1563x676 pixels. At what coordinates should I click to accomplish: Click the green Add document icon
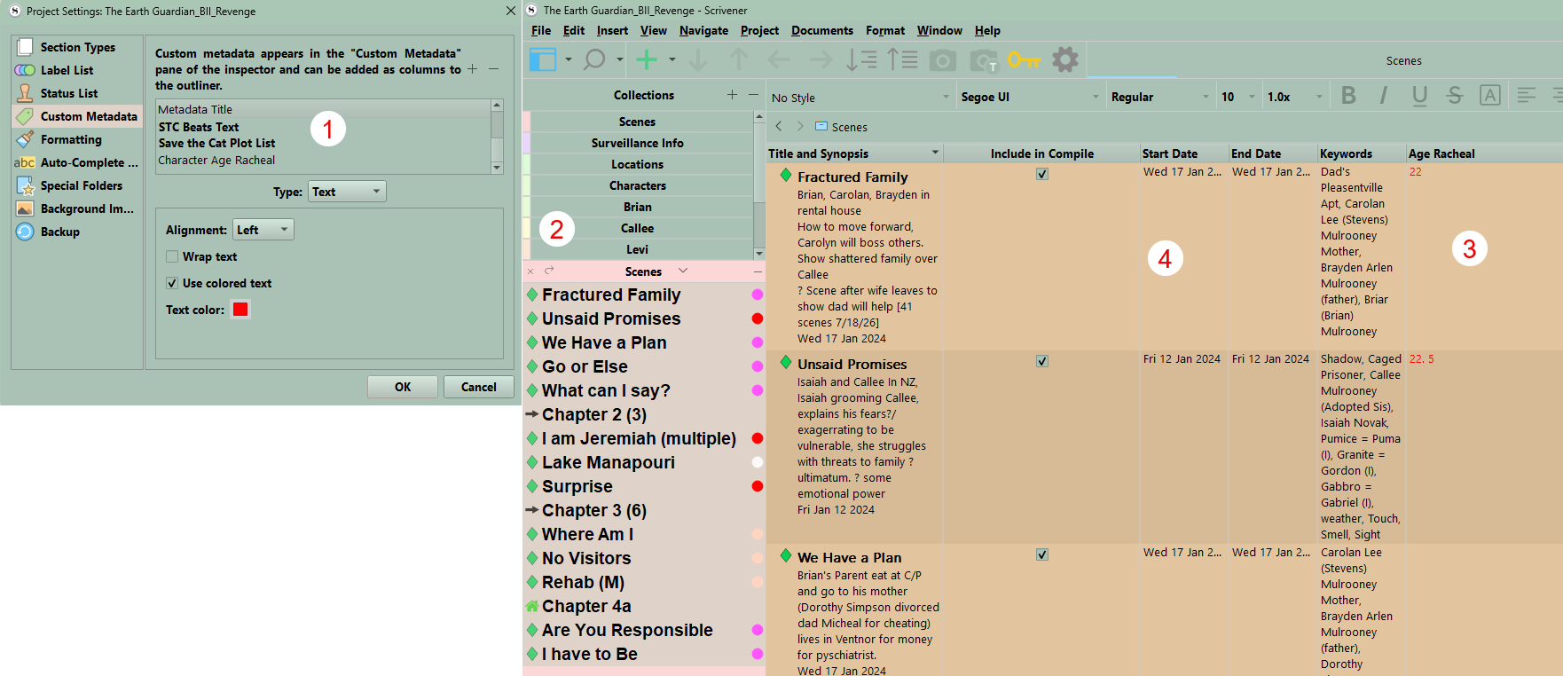[x=647, y=59]
